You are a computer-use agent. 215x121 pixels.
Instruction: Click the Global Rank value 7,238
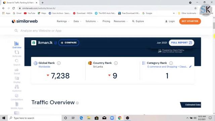60,76
